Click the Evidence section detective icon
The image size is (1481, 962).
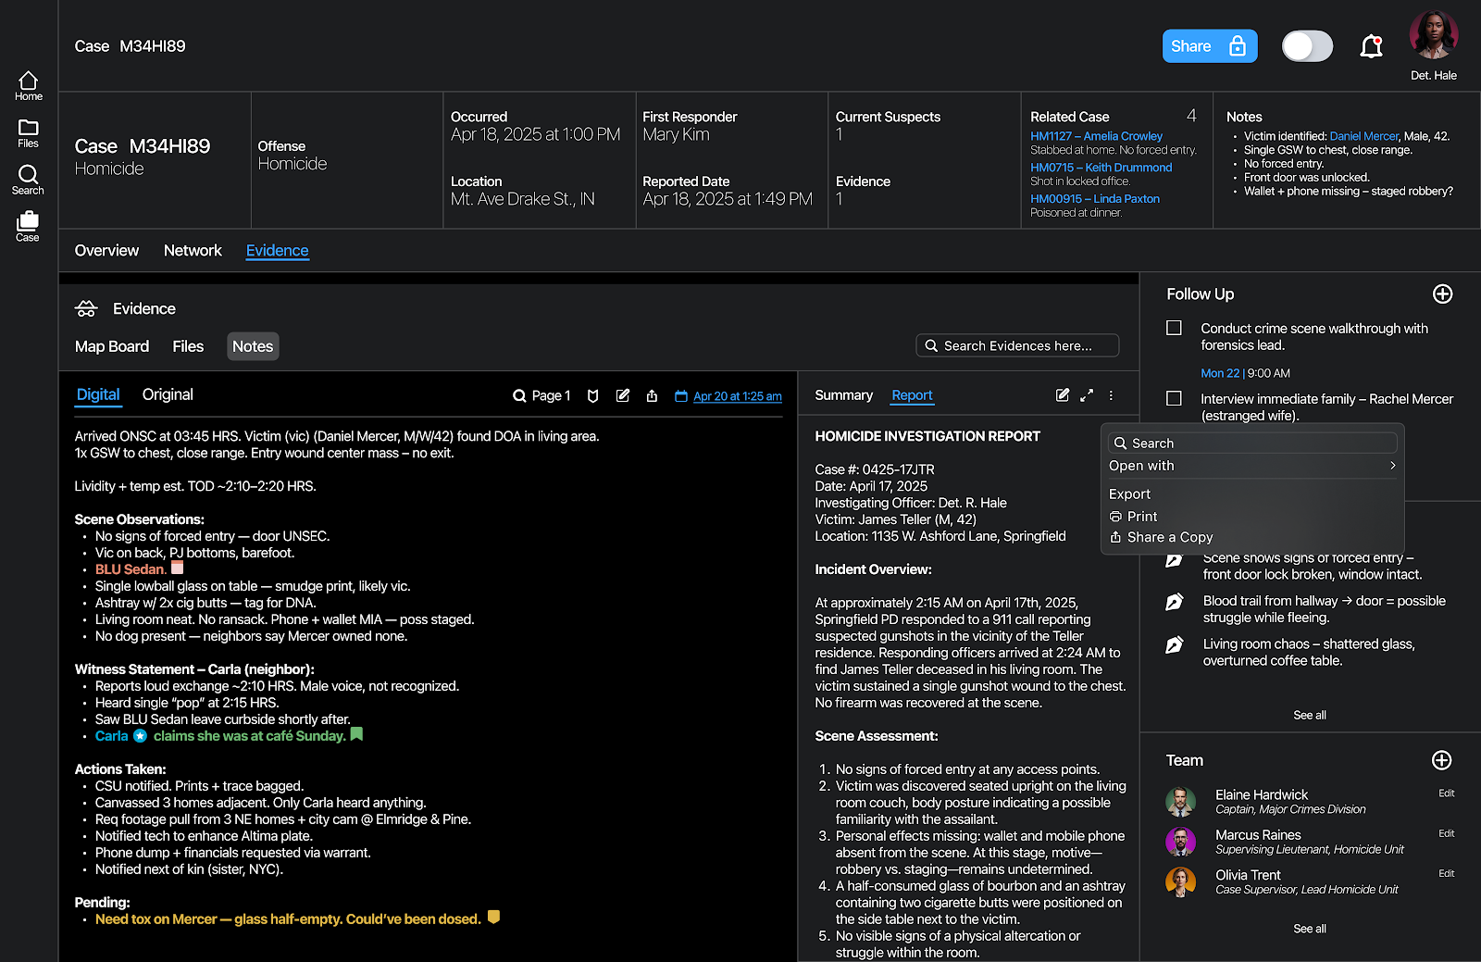(86, 308)
